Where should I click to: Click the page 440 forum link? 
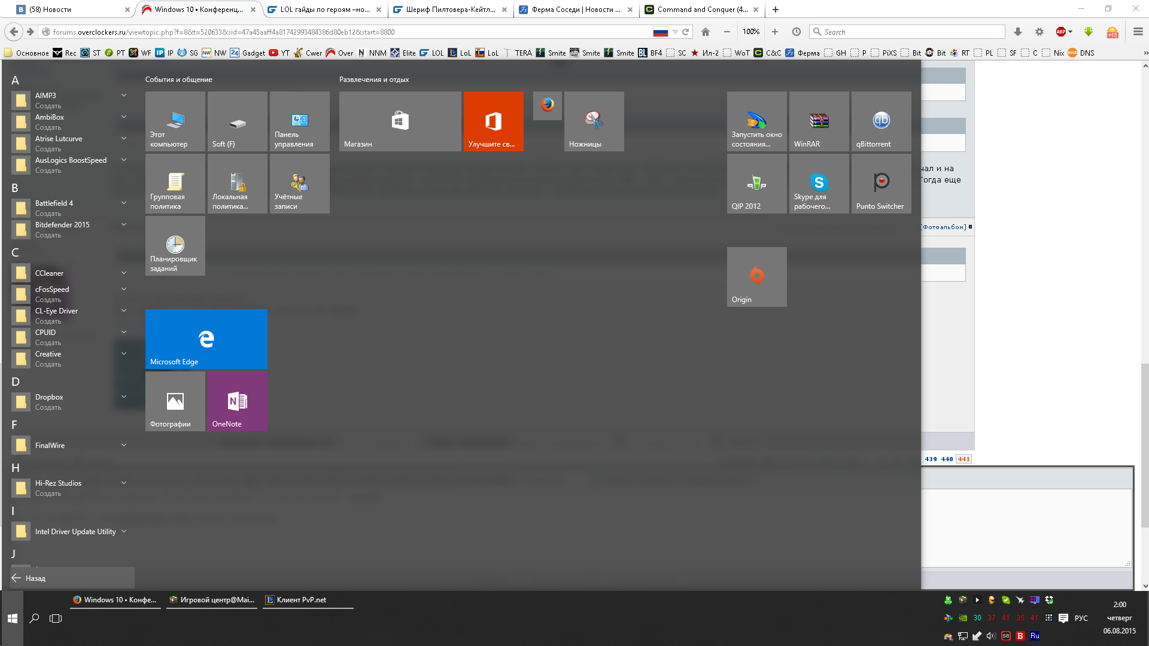[946, 459]
